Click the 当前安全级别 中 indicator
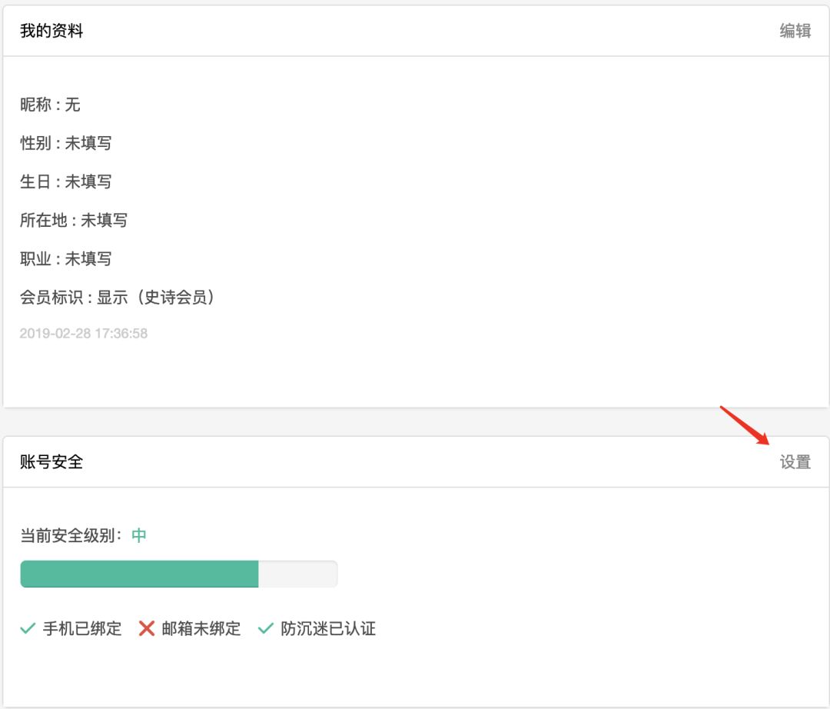 pos(138,535)
